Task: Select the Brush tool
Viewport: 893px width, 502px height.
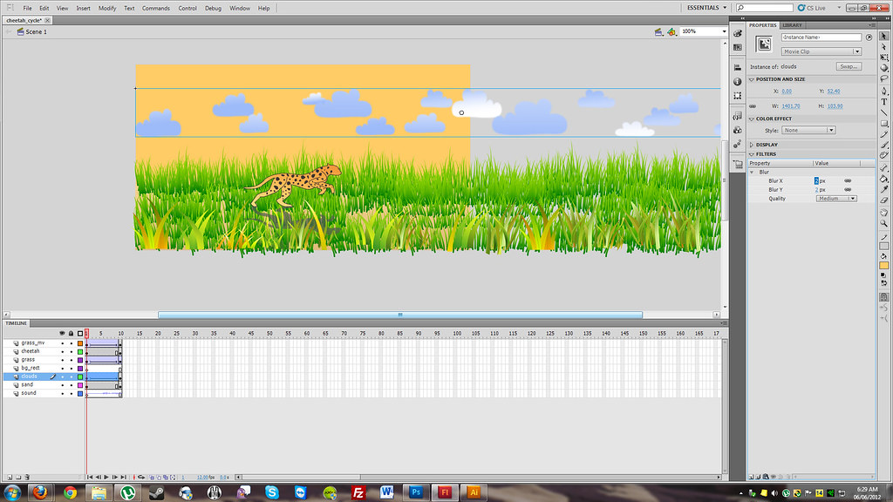Action: pos(884,145)
